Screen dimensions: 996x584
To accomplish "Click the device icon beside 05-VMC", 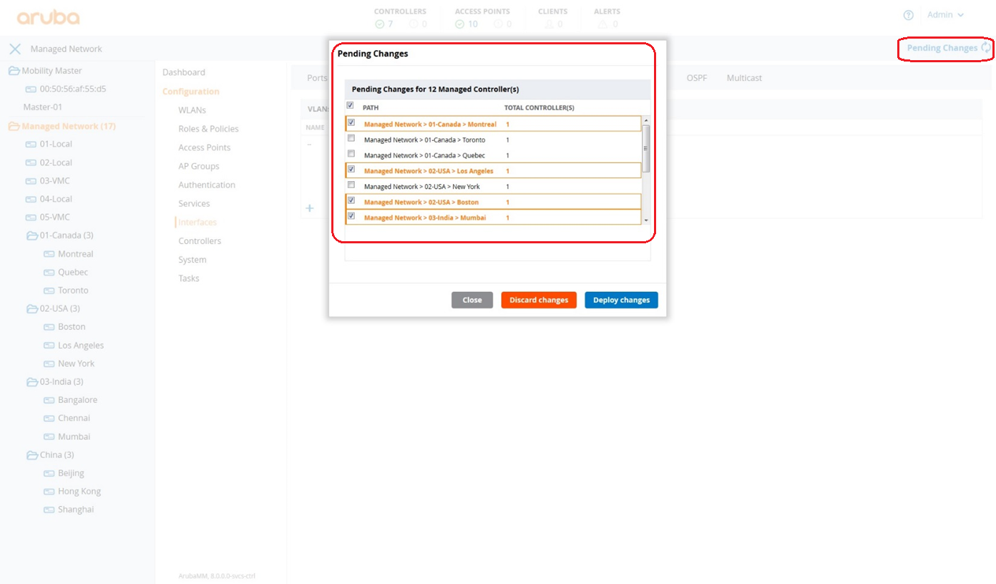I will tap(31, 218).
